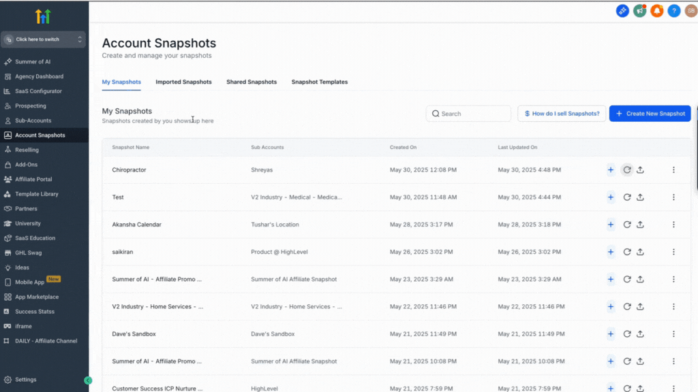Click the blue phone dialer icon in header
The image size is (698, 392).
pyautogui.click(x=622, y=11)
